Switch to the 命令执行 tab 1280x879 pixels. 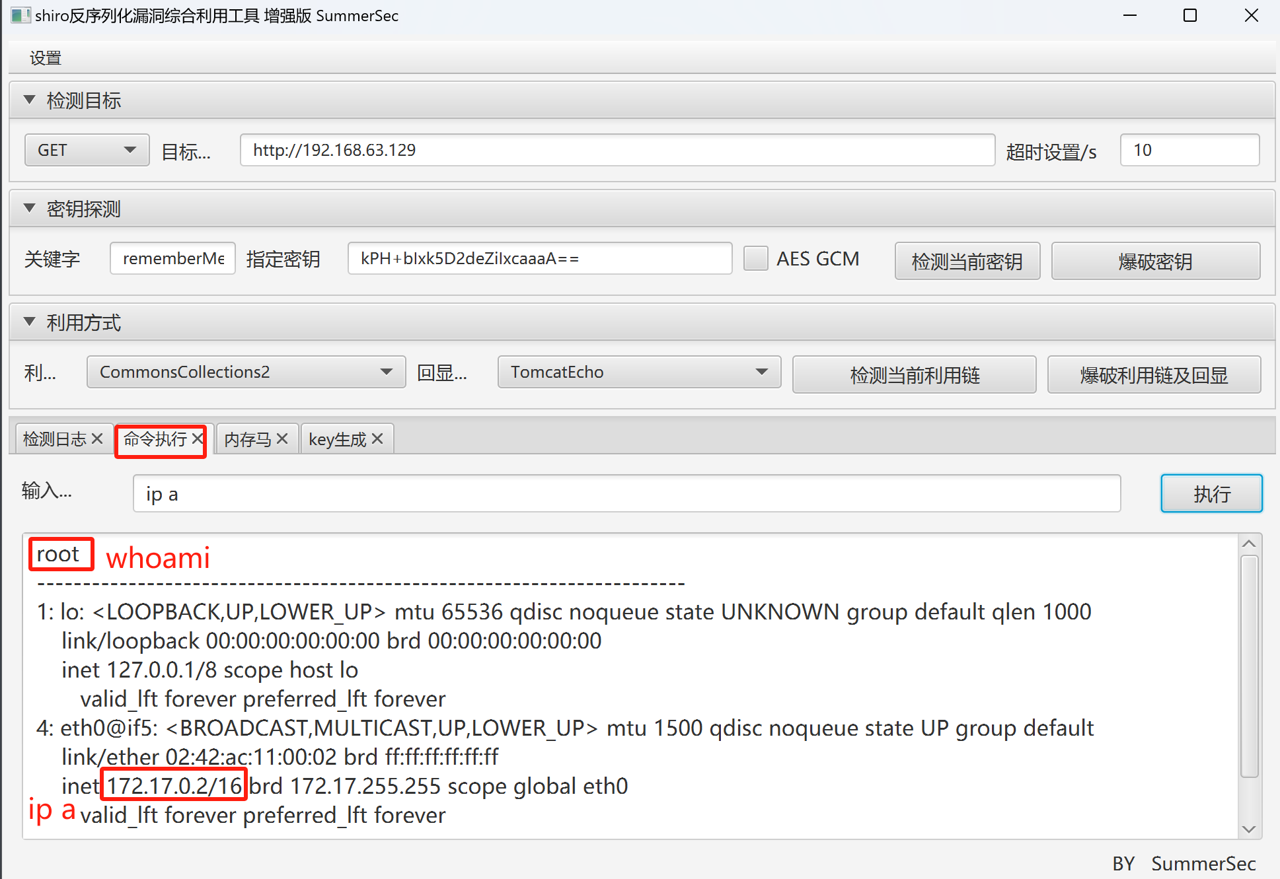(x=155, y=439)
